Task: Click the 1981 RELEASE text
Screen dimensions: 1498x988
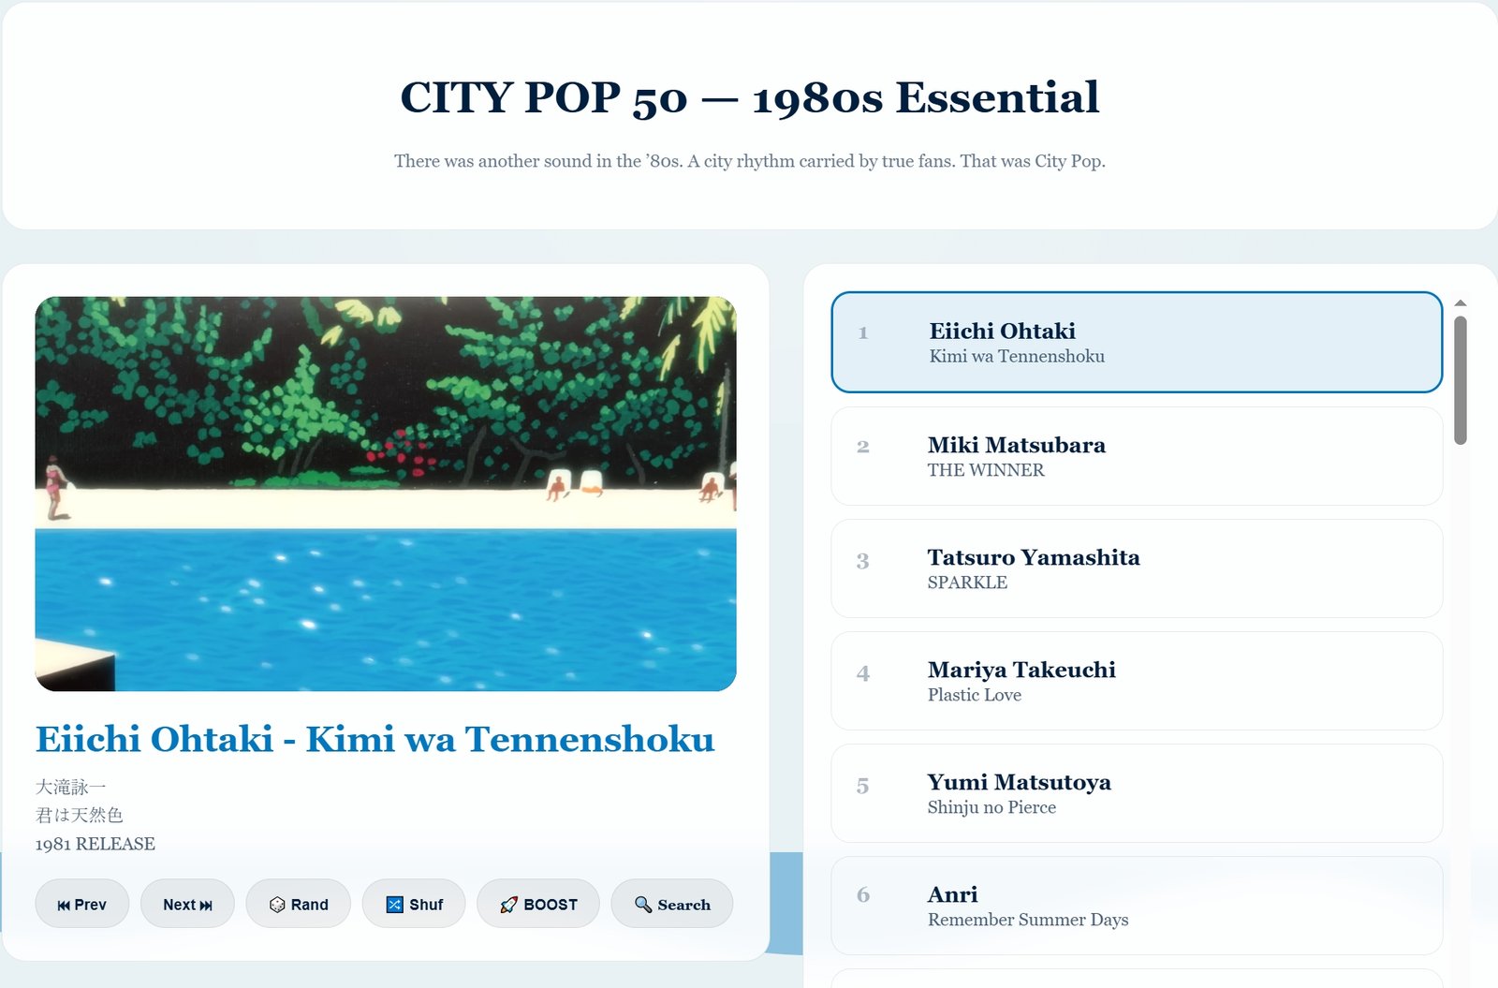Action: [x=95, y=844]
